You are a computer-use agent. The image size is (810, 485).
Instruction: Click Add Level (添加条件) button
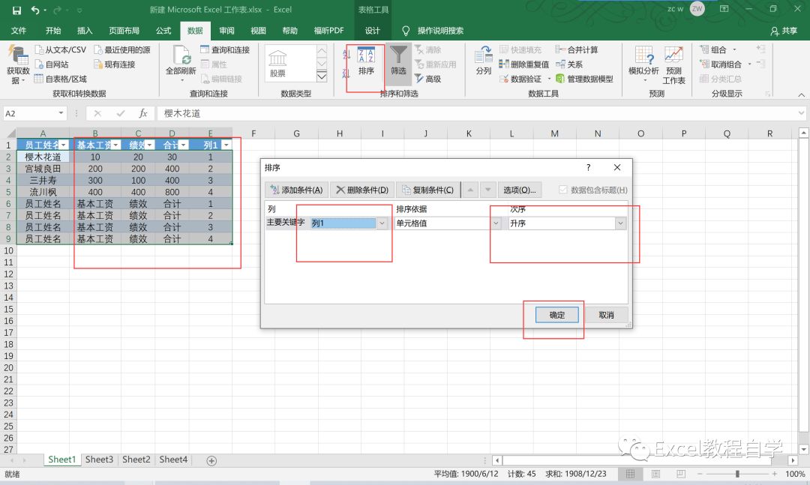296,190
